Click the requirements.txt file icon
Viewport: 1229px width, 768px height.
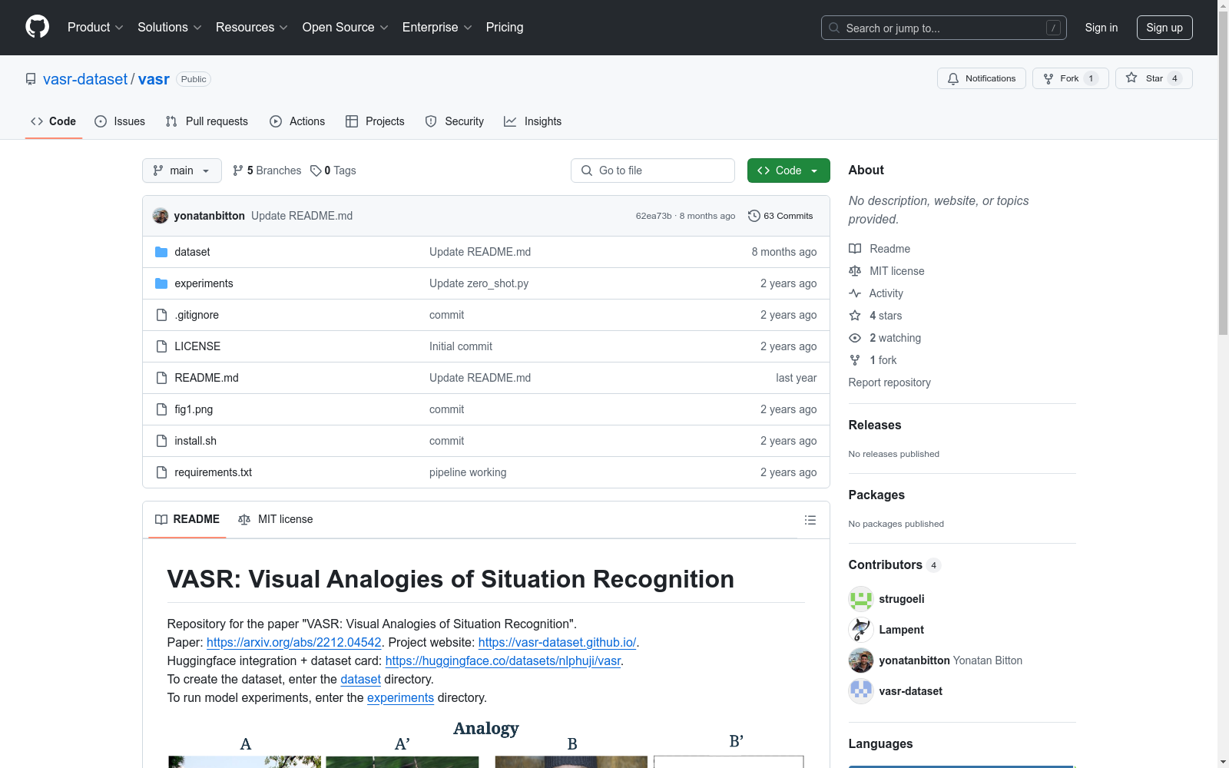[x=161, y=472]
